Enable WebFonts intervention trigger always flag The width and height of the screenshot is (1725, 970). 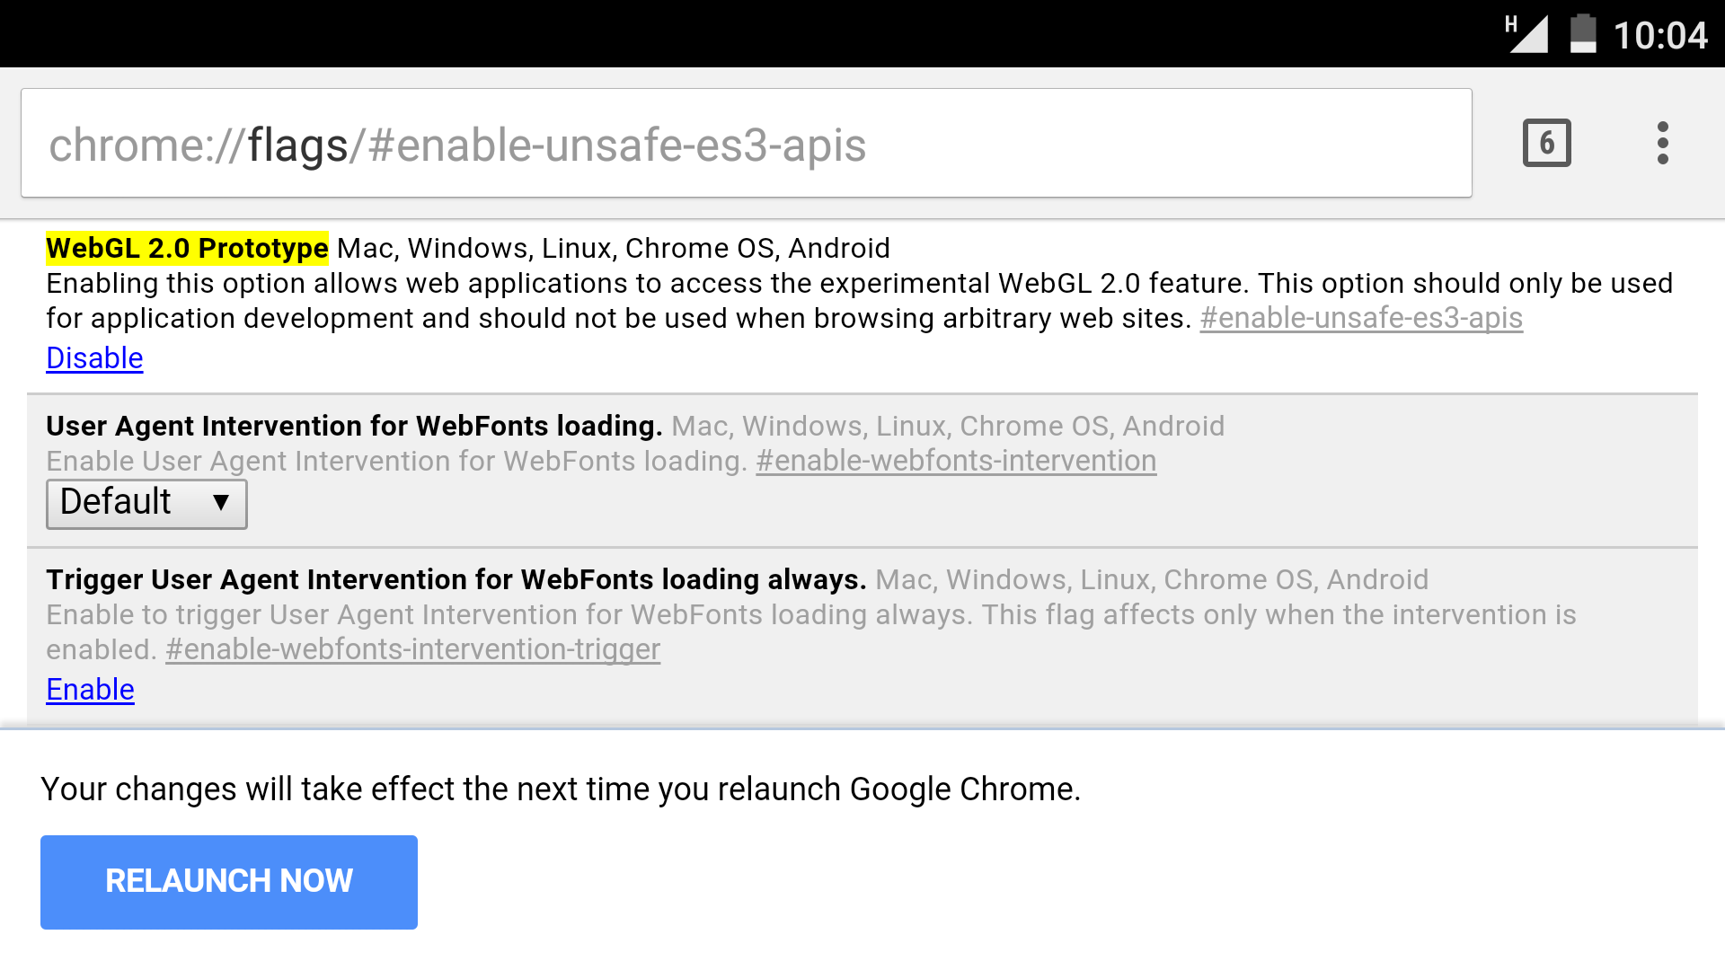coord(90,690)
